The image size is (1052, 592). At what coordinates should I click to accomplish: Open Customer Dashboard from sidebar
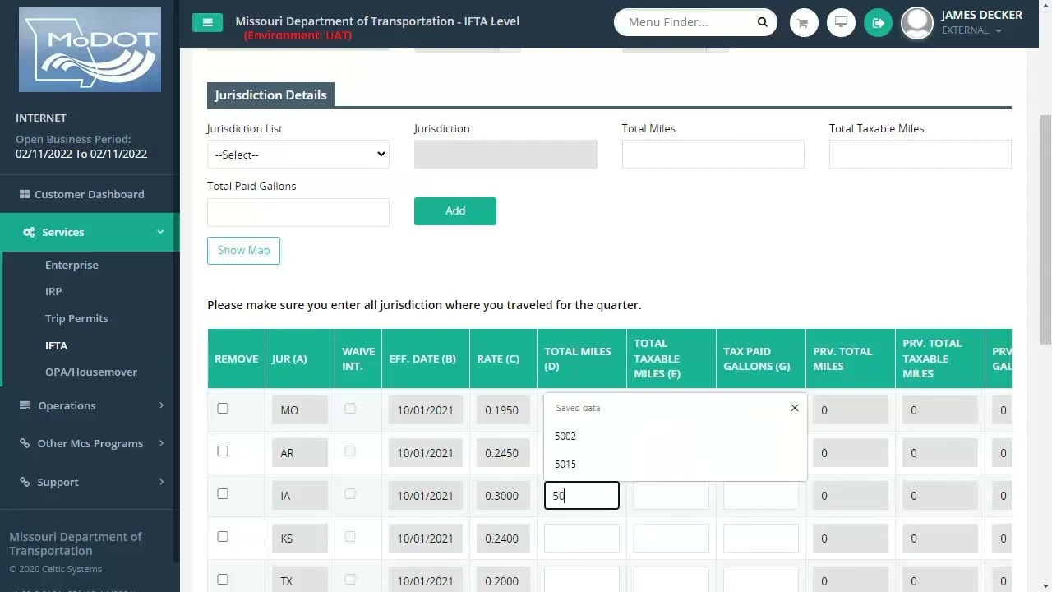89,195
